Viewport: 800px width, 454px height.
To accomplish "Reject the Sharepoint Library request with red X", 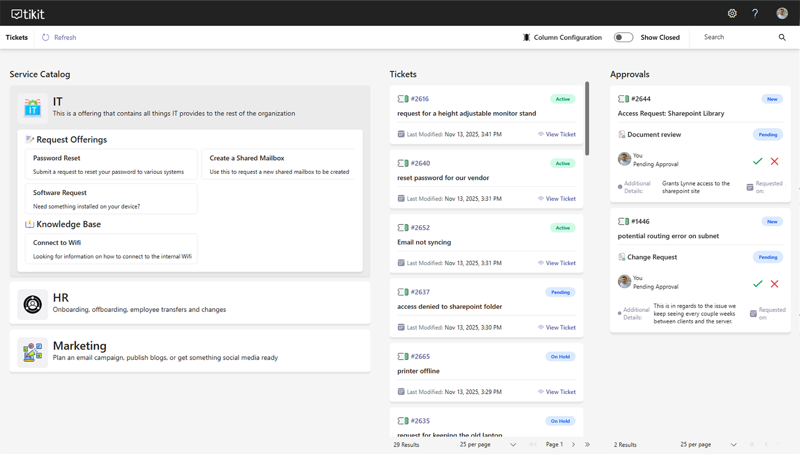I will coord(774,161).
